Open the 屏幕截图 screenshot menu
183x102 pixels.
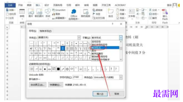pos(59,18)
